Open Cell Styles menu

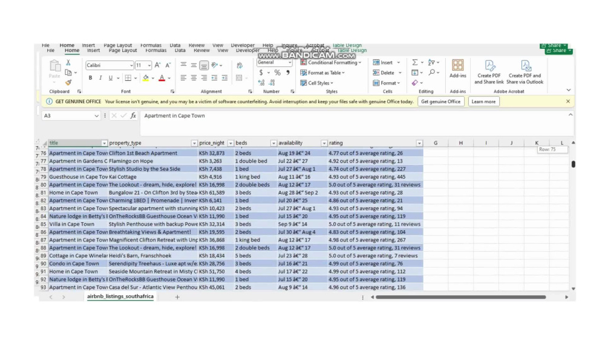pyautogui.click(x=317, y=83)
